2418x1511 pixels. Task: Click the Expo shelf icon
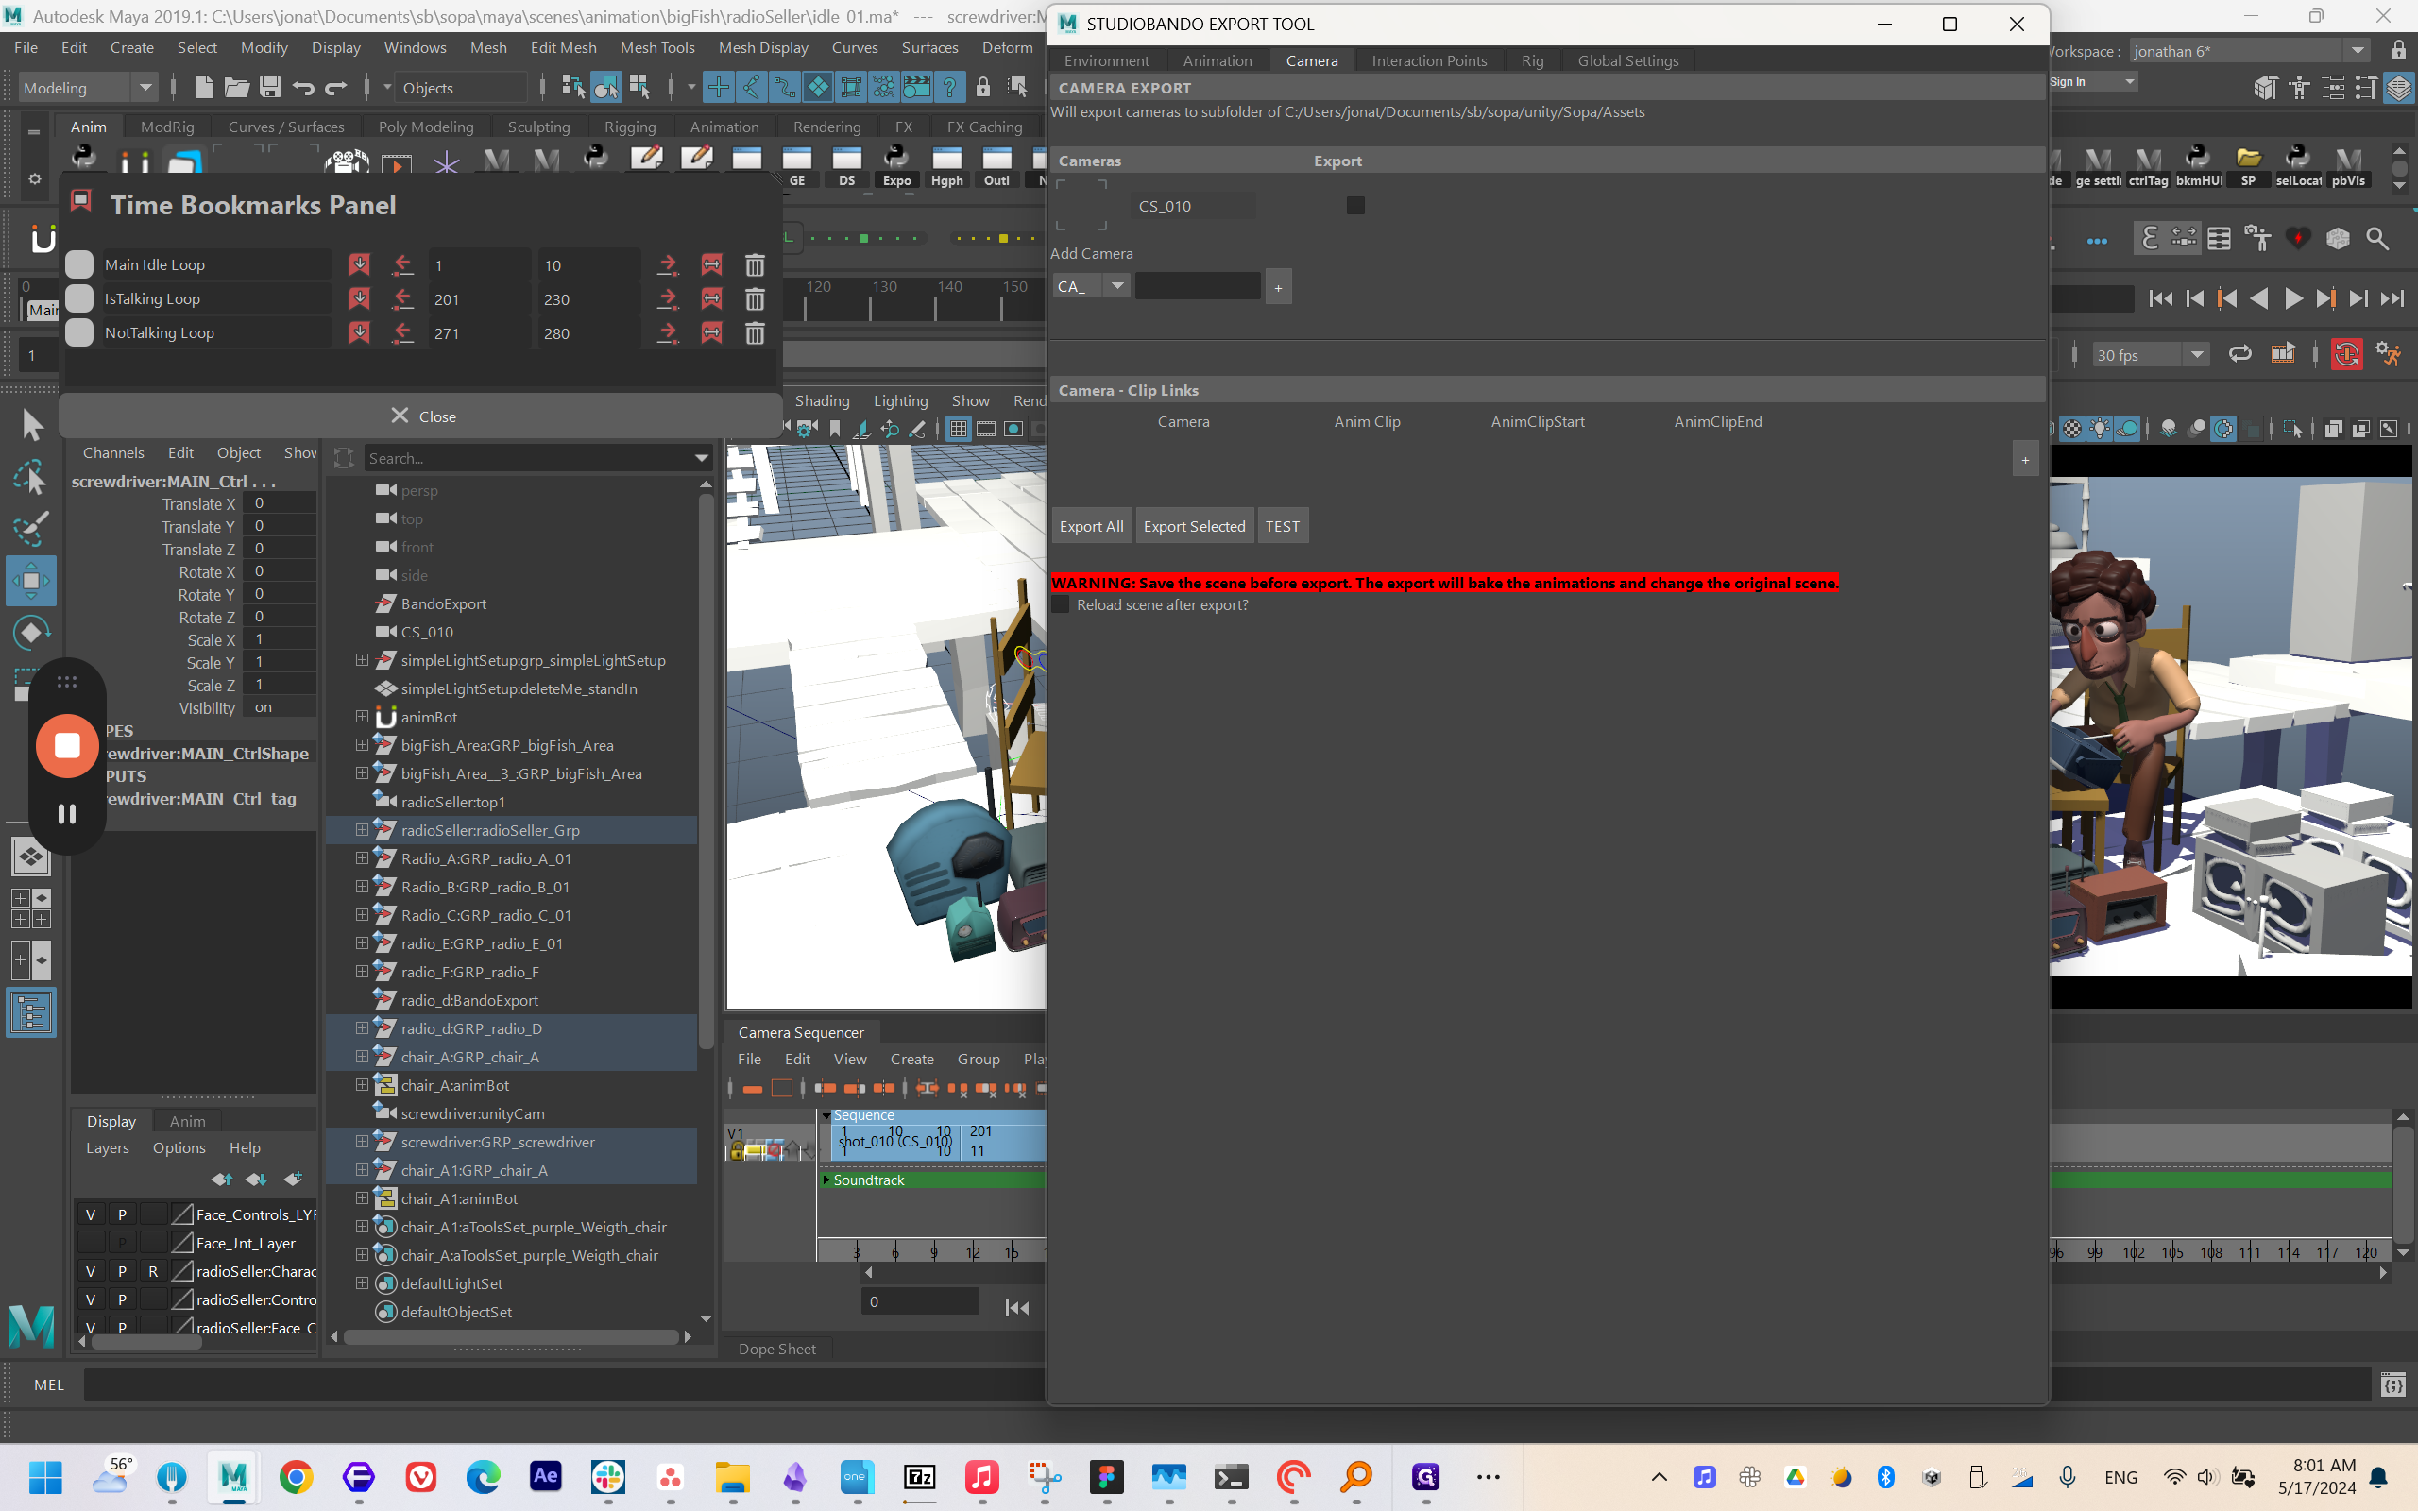click(896, 168)
